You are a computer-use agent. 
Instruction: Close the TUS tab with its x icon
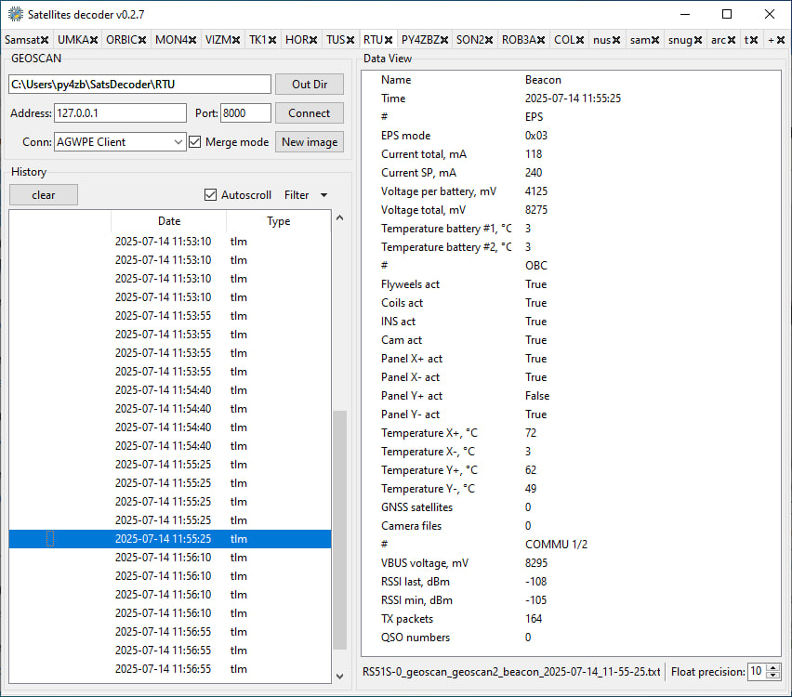pyautogui.click(x=350, y=40)
